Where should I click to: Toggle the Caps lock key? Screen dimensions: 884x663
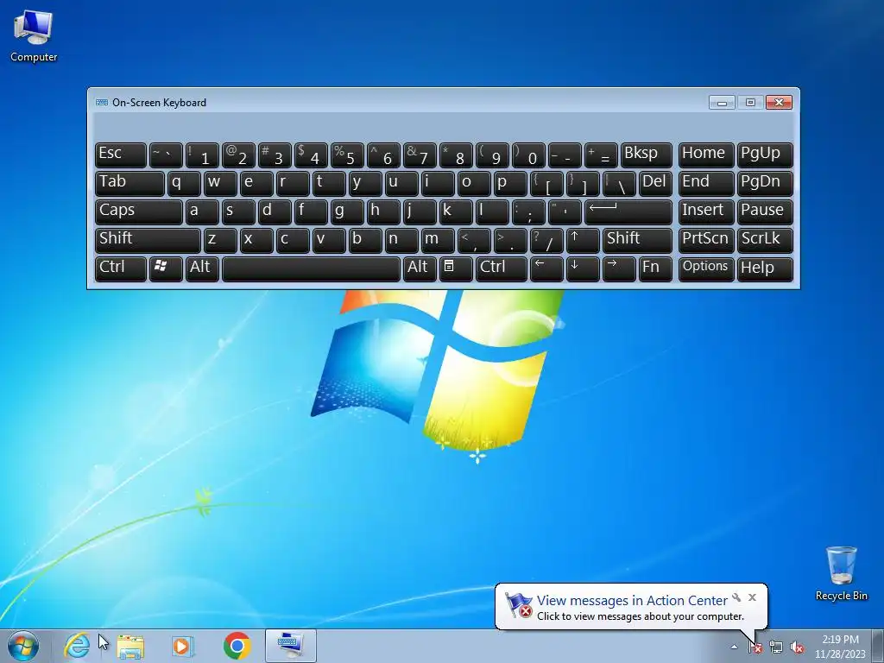[139, 212]
